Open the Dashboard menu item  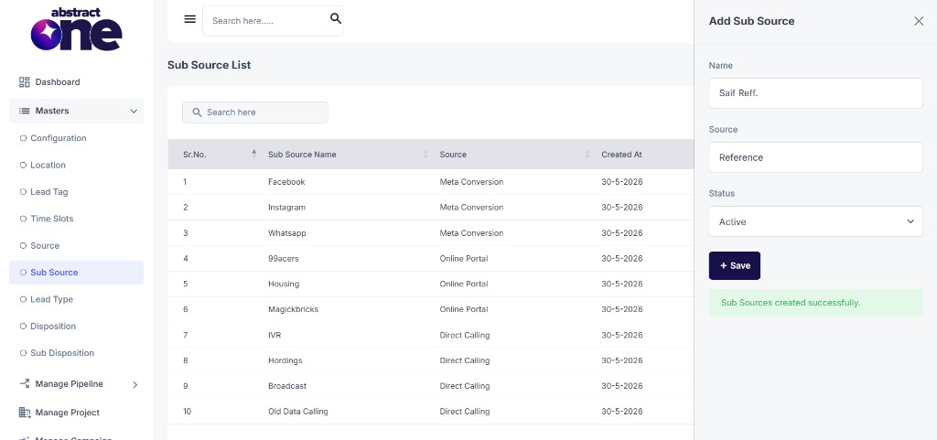58,81
